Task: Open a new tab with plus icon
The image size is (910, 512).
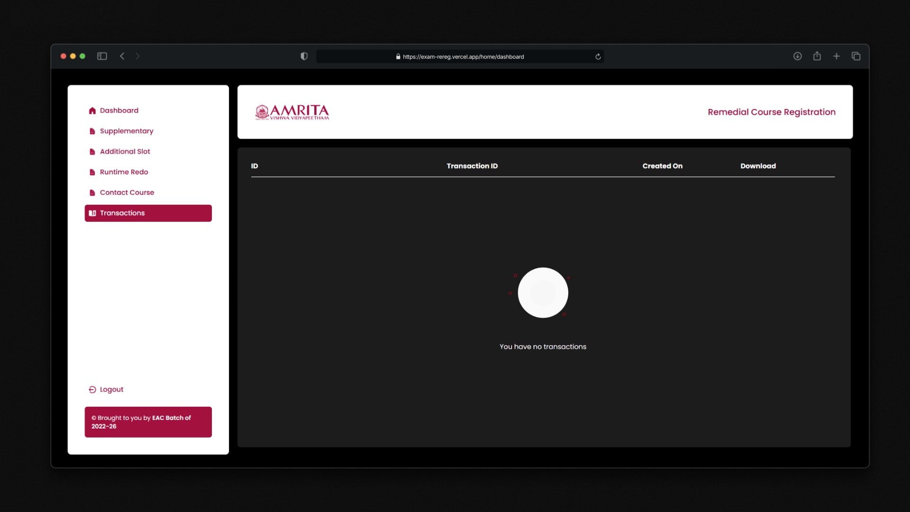Action: [837, 56]
